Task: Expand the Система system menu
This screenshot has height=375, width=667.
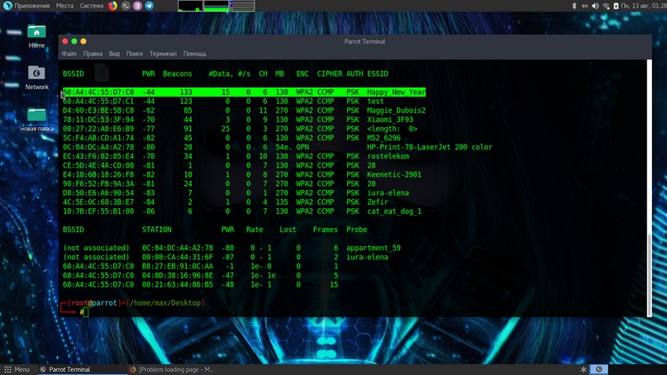Action: click(92, 6)
